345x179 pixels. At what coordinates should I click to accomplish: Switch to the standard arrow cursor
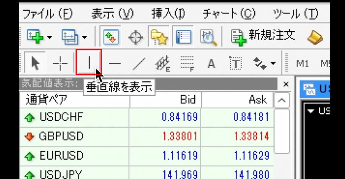pyautogui.click(x=35, y=63)
